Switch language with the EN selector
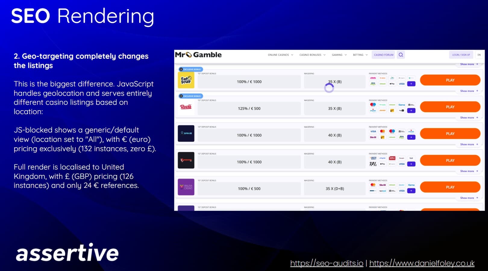Viewport: 488px width, 271px height. pyautogui.click(x=479, y=55)
